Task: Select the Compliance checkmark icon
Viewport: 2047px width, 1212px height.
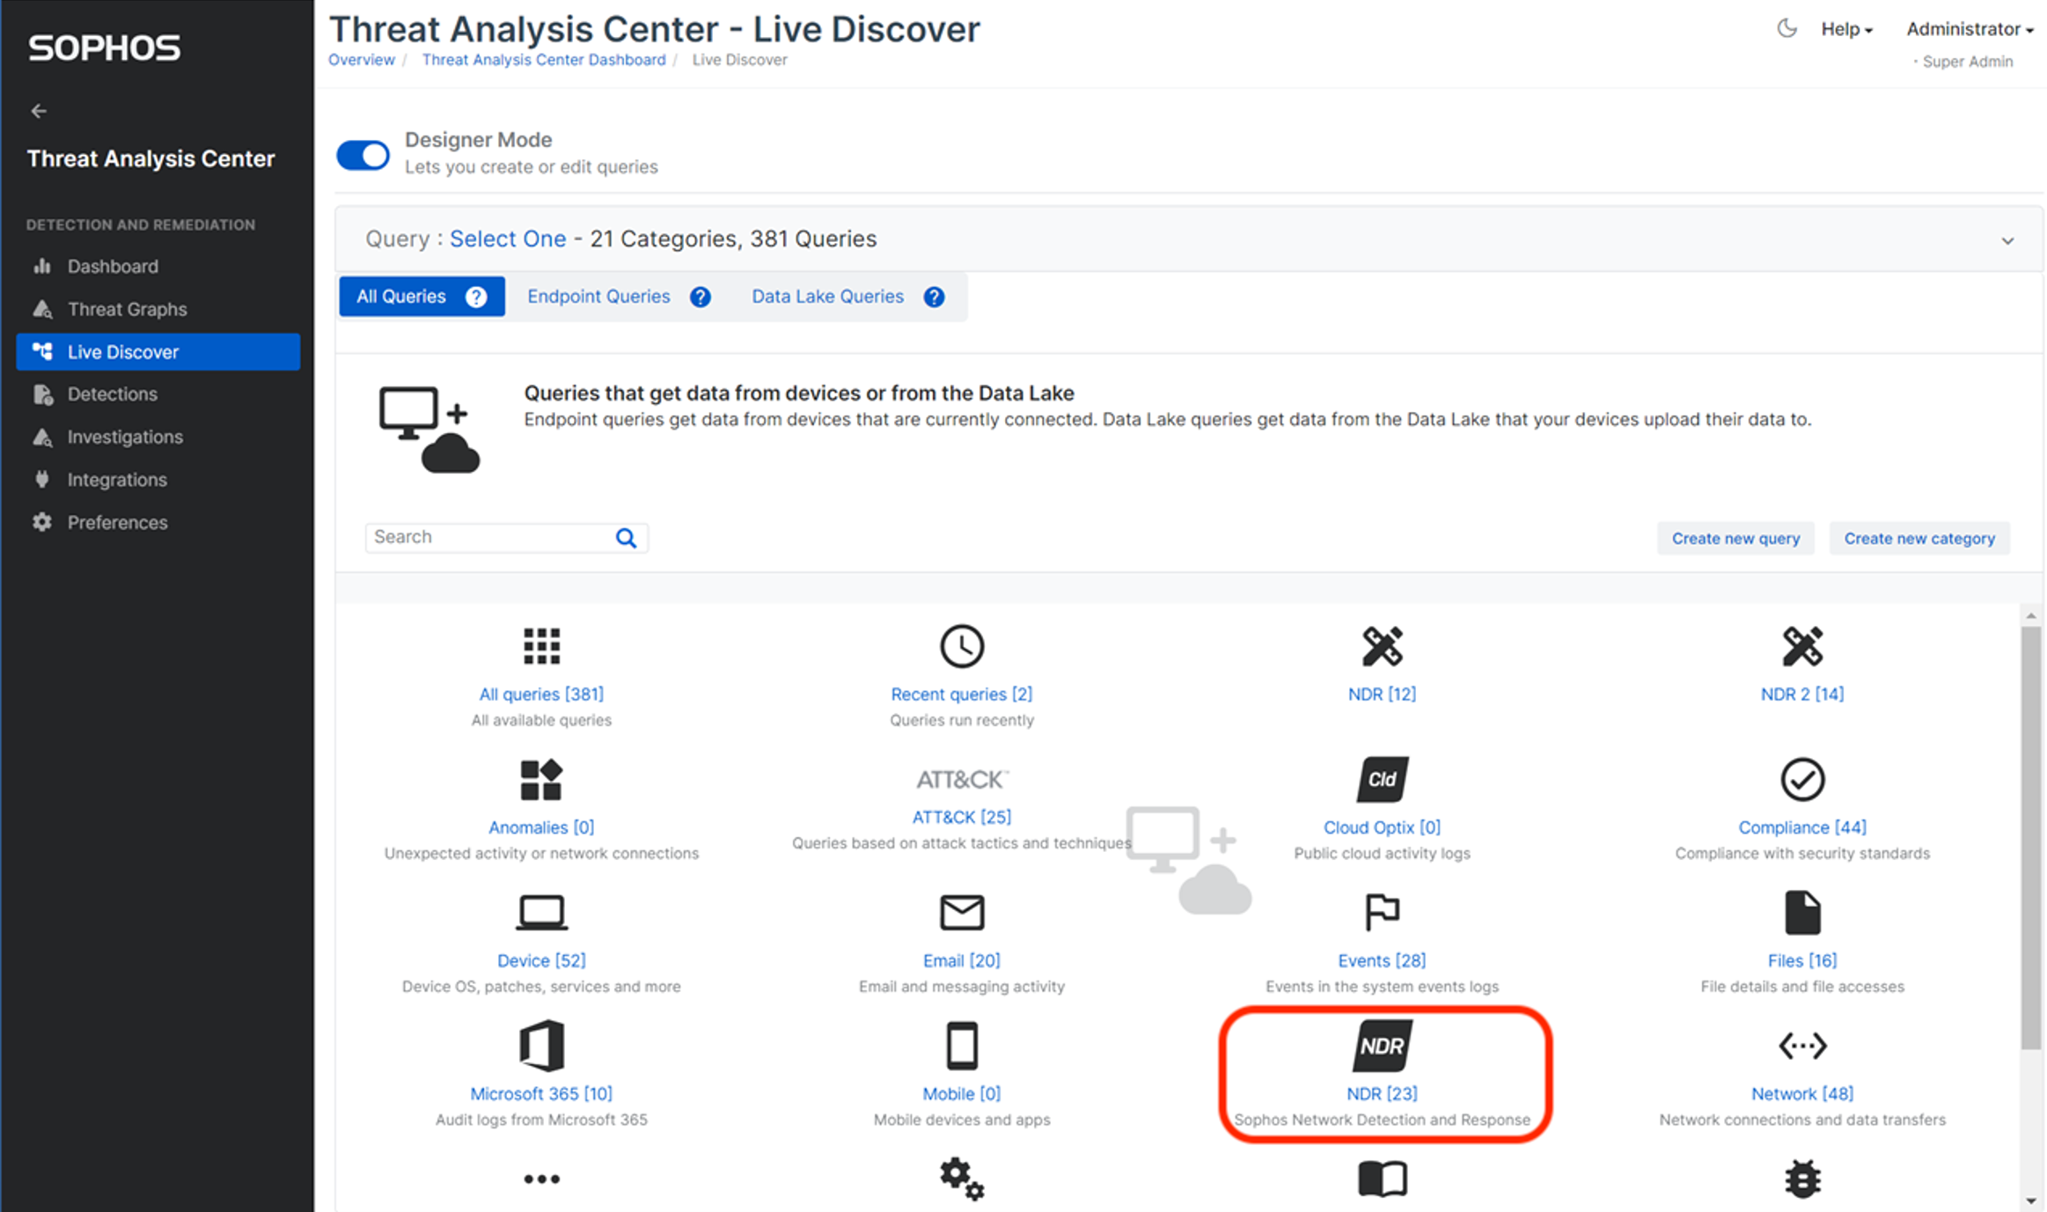Action: pos(1801,779)
